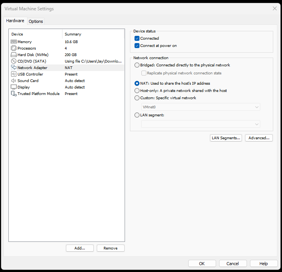Toggle Connect at power on
Screen dimensions: 282x272
pos(137,46)
